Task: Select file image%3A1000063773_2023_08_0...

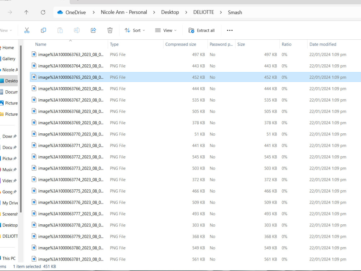Action: 71,168
